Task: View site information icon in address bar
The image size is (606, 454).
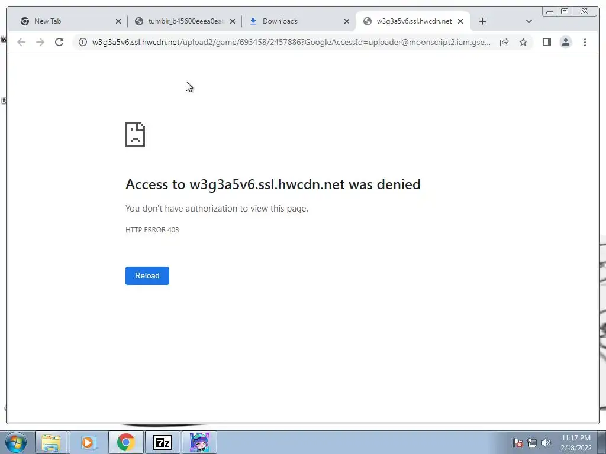Action: [x=83, y=42]
